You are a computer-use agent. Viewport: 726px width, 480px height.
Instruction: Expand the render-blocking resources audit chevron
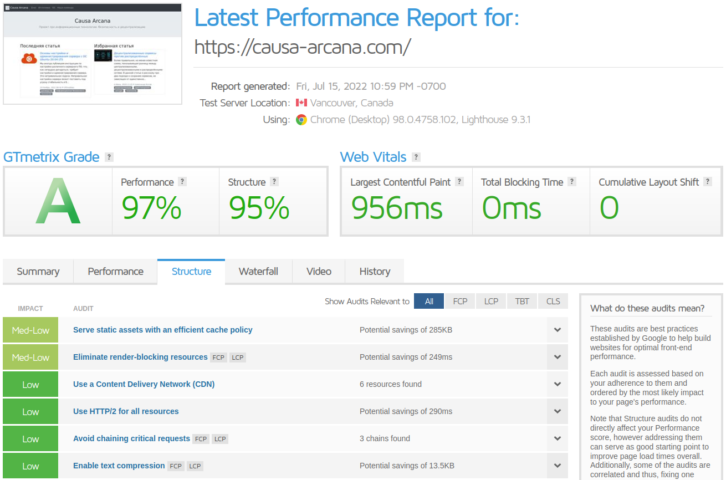coord(558,358)
